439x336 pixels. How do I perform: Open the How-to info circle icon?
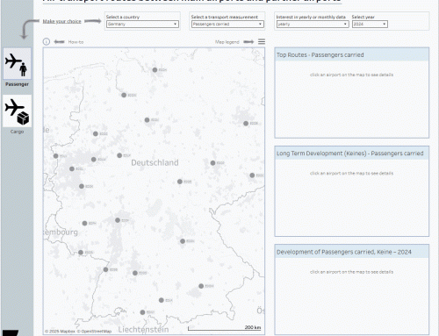(47, 41)
